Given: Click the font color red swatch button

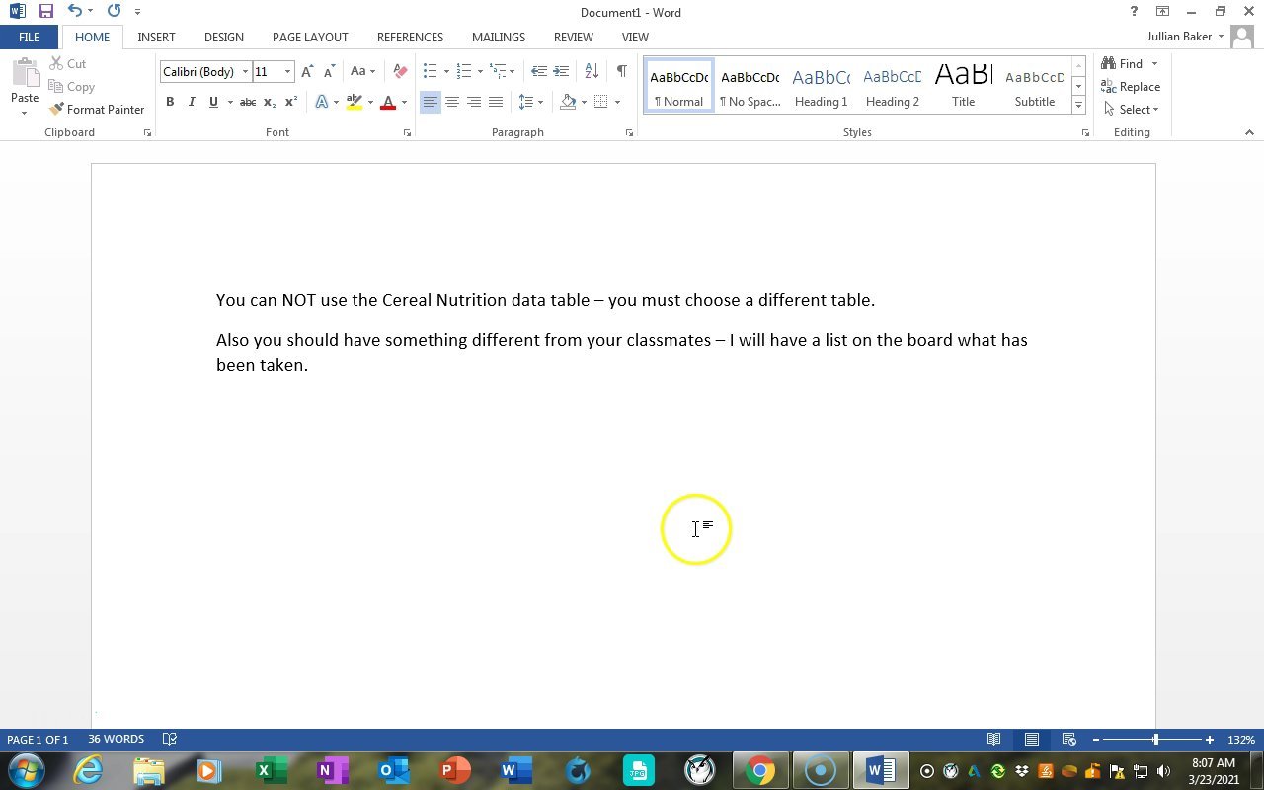Looking at the screenshot, I should click(x=388, y=102).
